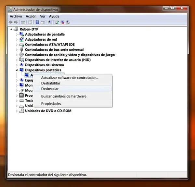Open the Acción menu

tap(31, 16)
